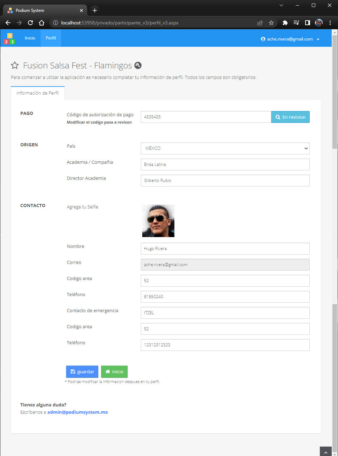The width and height of the screenshot is (338, 456).
Task: Open the browser side panel icon
Action: [307, 23]
